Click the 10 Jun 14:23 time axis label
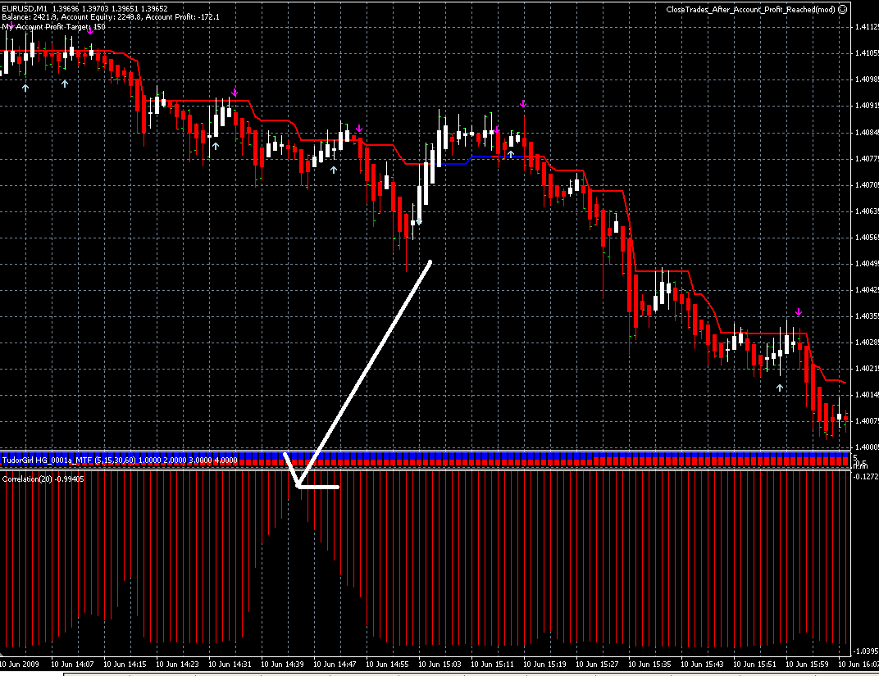Viewport: 879px width, 676px height. click(x=177, y=665)
